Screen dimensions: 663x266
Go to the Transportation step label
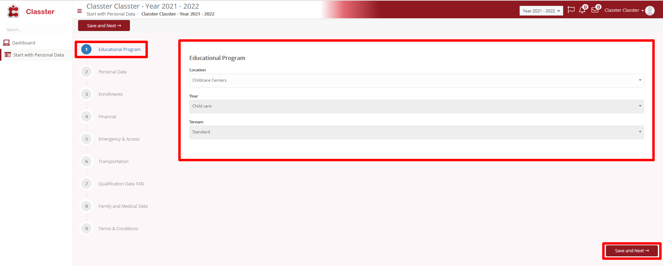click(x=113, y=161)
